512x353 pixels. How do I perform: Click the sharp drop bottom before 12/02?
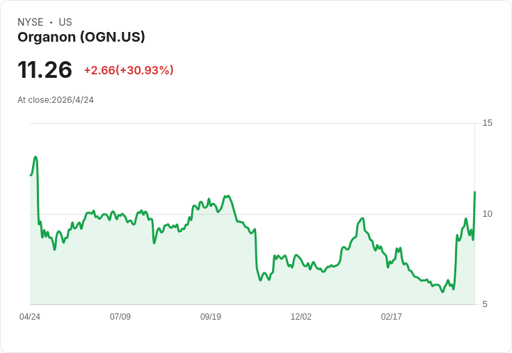coord(260,280)
